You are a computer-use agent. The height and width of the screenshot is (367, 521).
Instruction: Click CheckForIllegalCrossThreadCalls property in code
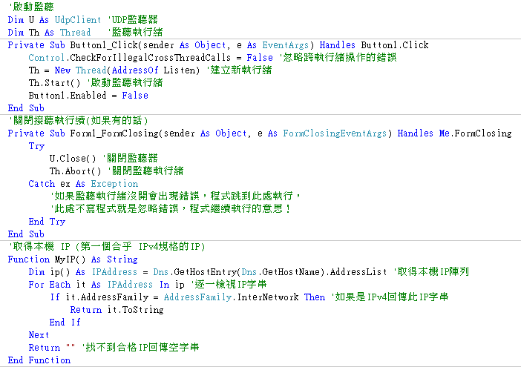pyautogui.click(x=159, y=57)
